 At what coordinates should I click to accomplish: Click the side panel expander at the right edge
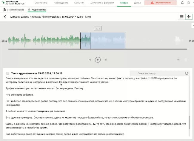click(193, 26)
